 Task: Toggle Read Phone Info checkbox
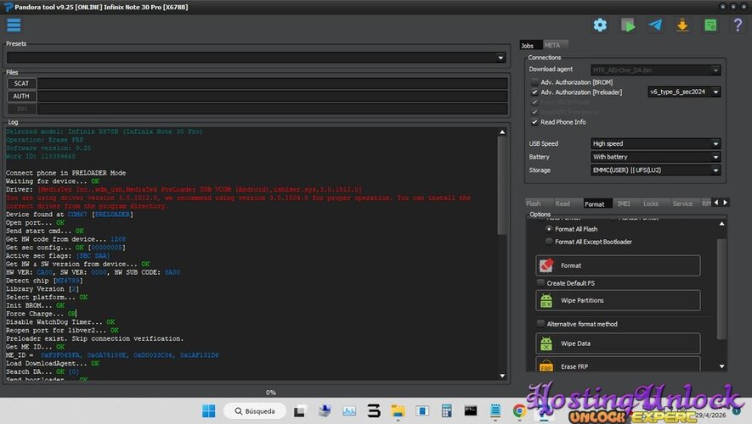coord(534,122)
